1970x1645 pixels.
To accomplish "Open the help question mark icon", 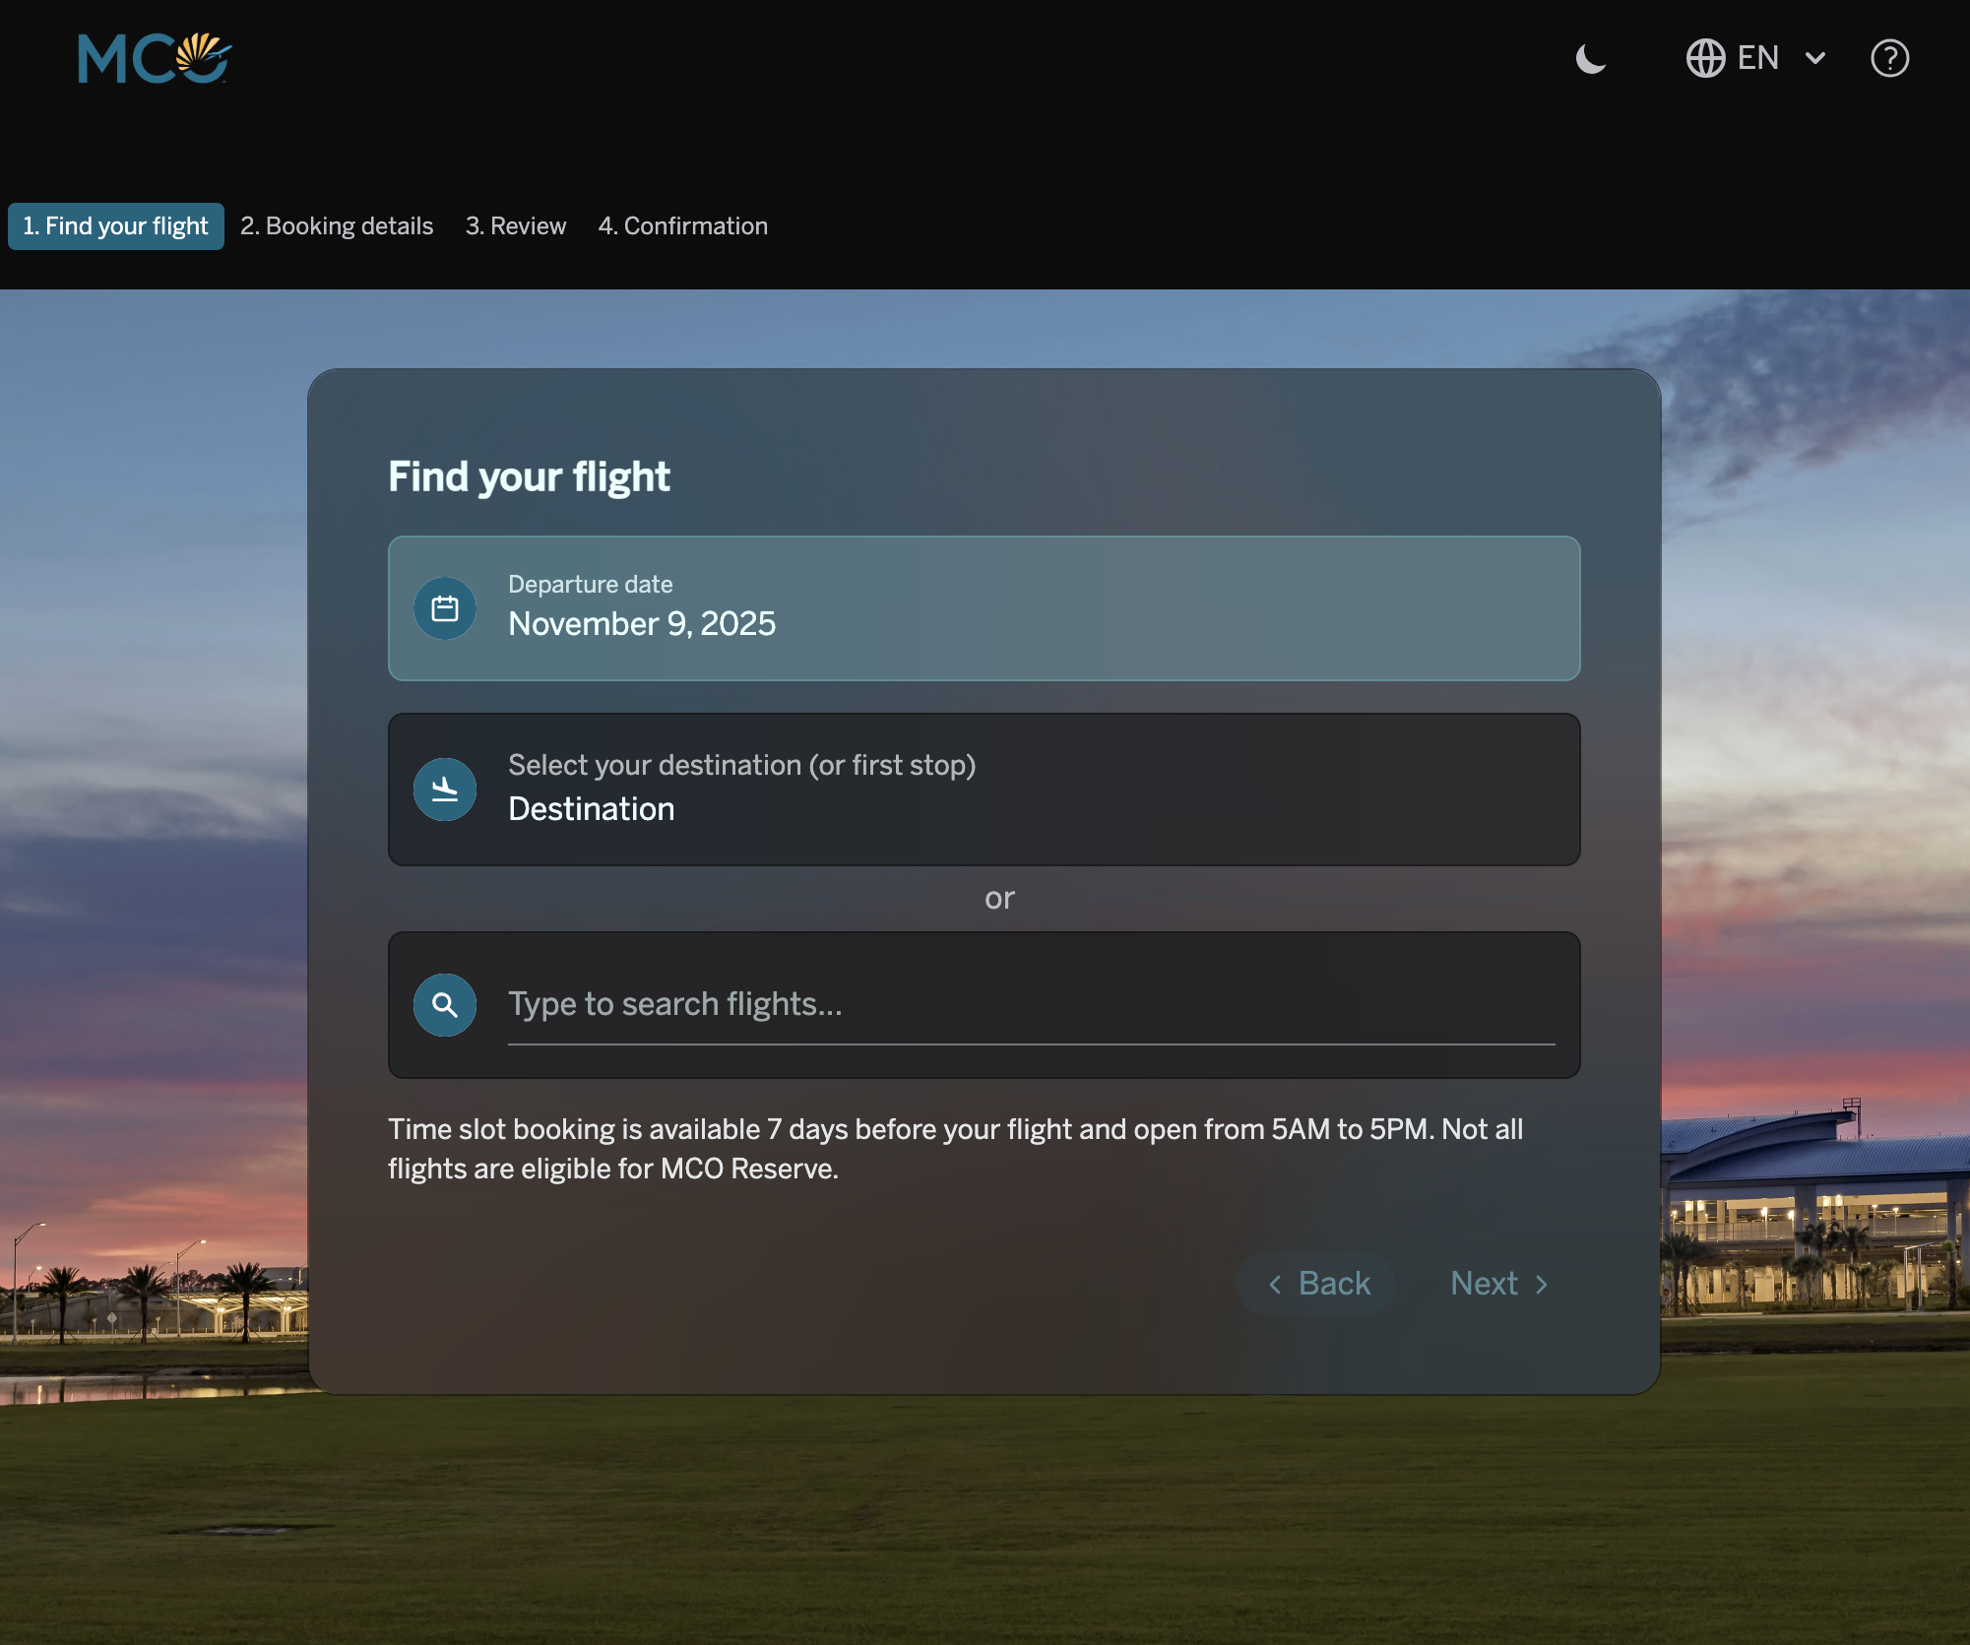I will point(1889,58).
